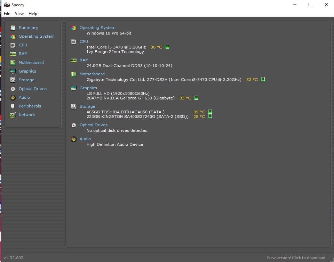Viewport: 334px width, 262px height.
Task: Click the Graphics heading link in summary
Action: click(88, 88)
